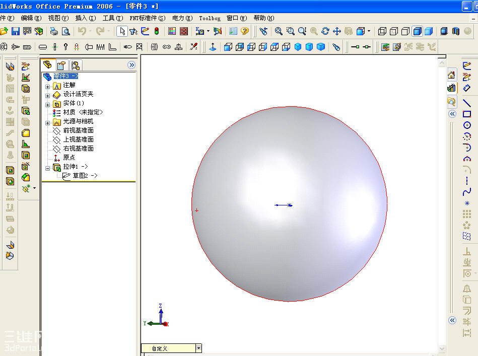Click the graphics area scroll up arrow
The width and height of the screenshot is (478, 356).
(442, 63)
